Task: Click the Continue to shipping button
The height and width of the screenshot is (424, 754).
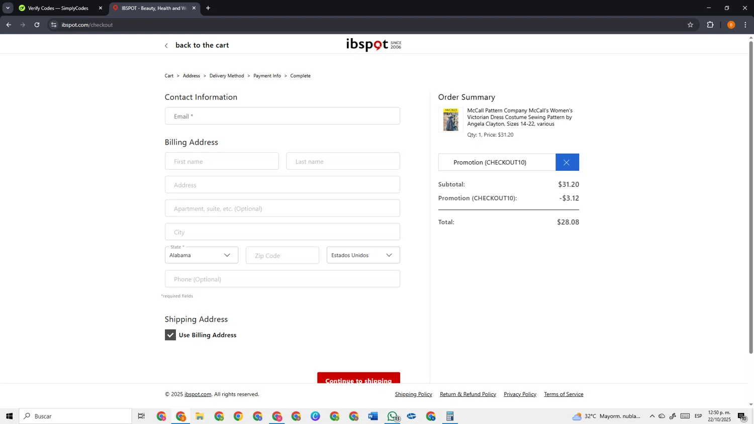Action: [358, 378]
